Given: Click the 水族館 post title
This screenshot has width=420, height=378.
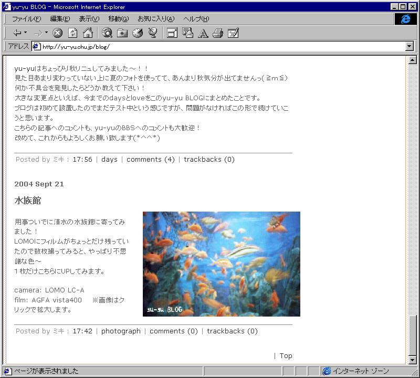Looking at the screenshot, I should pyautogui.click(x=28, y=201).
